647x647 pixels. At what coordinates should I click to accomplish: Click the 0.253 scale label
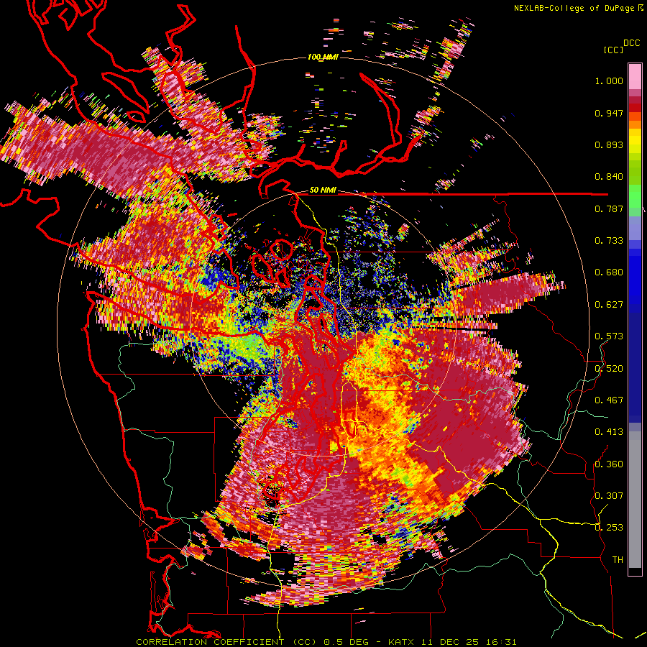(x=609, y=528)
